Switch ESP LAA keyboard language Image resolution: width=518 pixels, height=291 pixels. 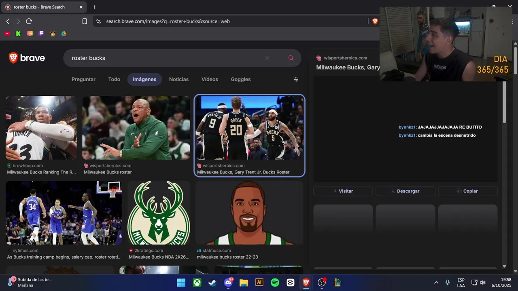[461, 283]
